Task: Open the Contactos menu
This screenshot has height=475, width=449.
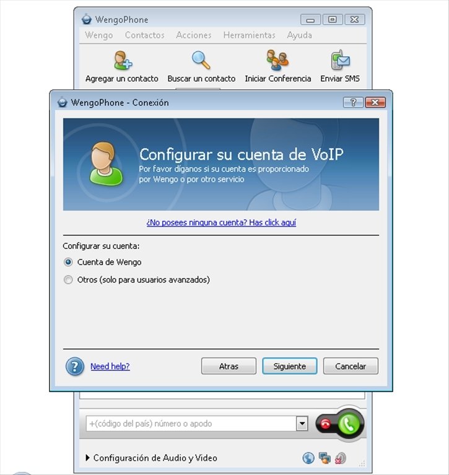Action: tap(144, 35)
